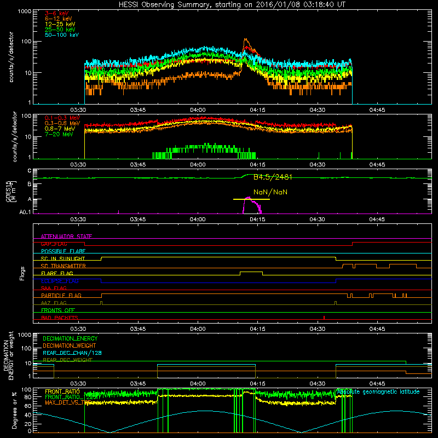Click the SC_TRANSMITTER flag label
Image resolution: width=438 pixels, height=438 pixels.
pyautogui.click(x=64, y=266)
